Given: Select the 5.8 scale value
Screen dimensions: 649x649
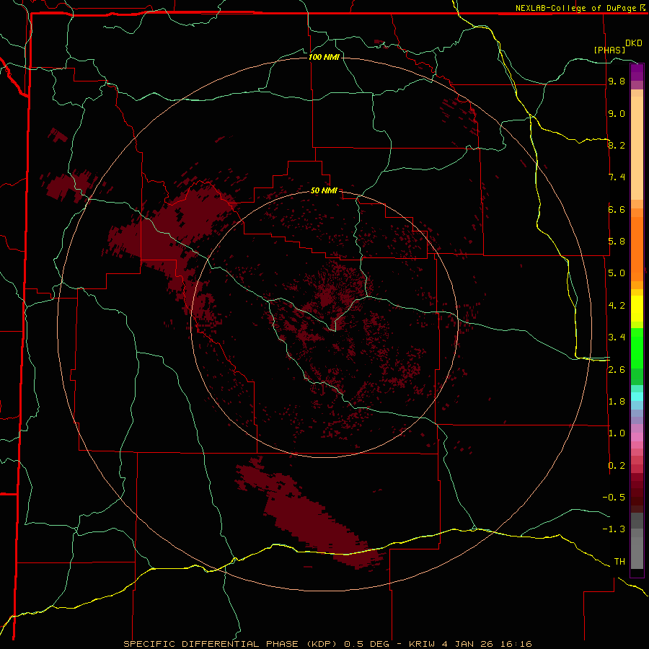Looking at the screenshot, I should 617,242.
